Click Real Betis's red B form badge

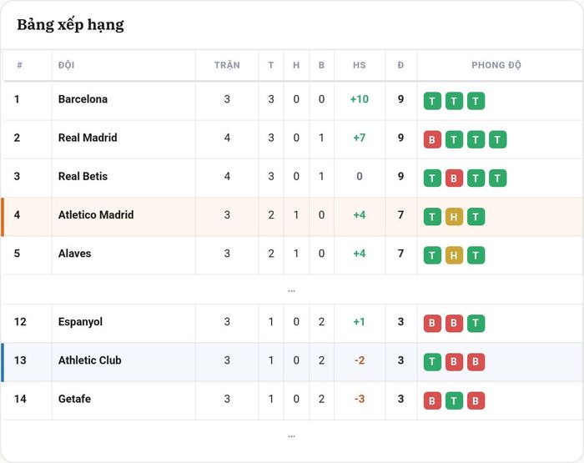click(454, 178)
